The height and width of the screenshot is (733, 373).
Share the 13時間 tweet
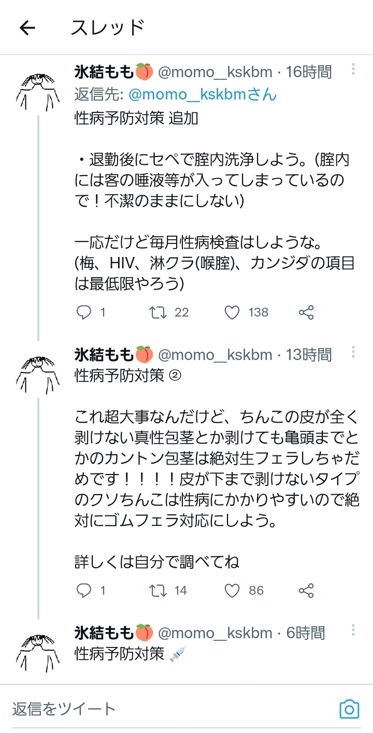[x=306, y=591]
